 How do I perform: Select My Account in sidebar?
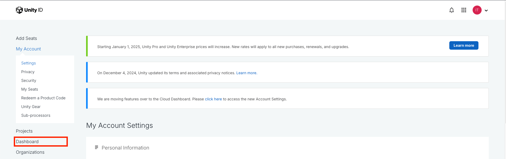click(28, 49)
